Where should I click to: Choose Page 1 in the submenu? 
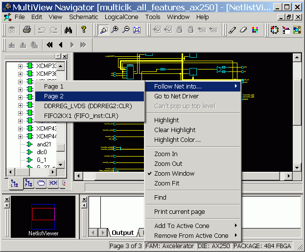(x=90, y=87)
